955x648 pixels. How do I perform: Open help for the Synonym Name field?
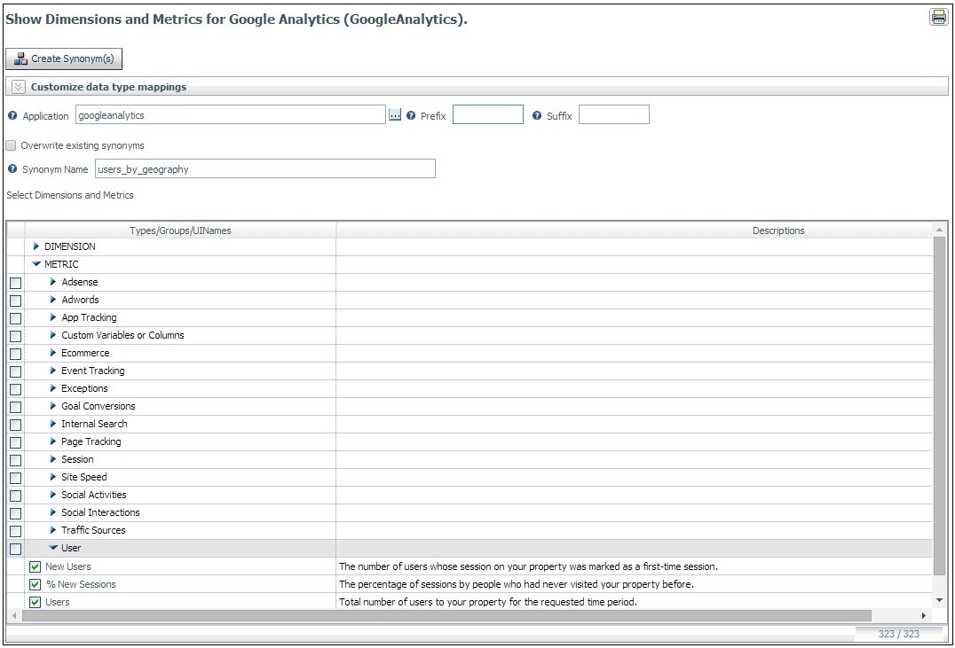pos(12,168)
